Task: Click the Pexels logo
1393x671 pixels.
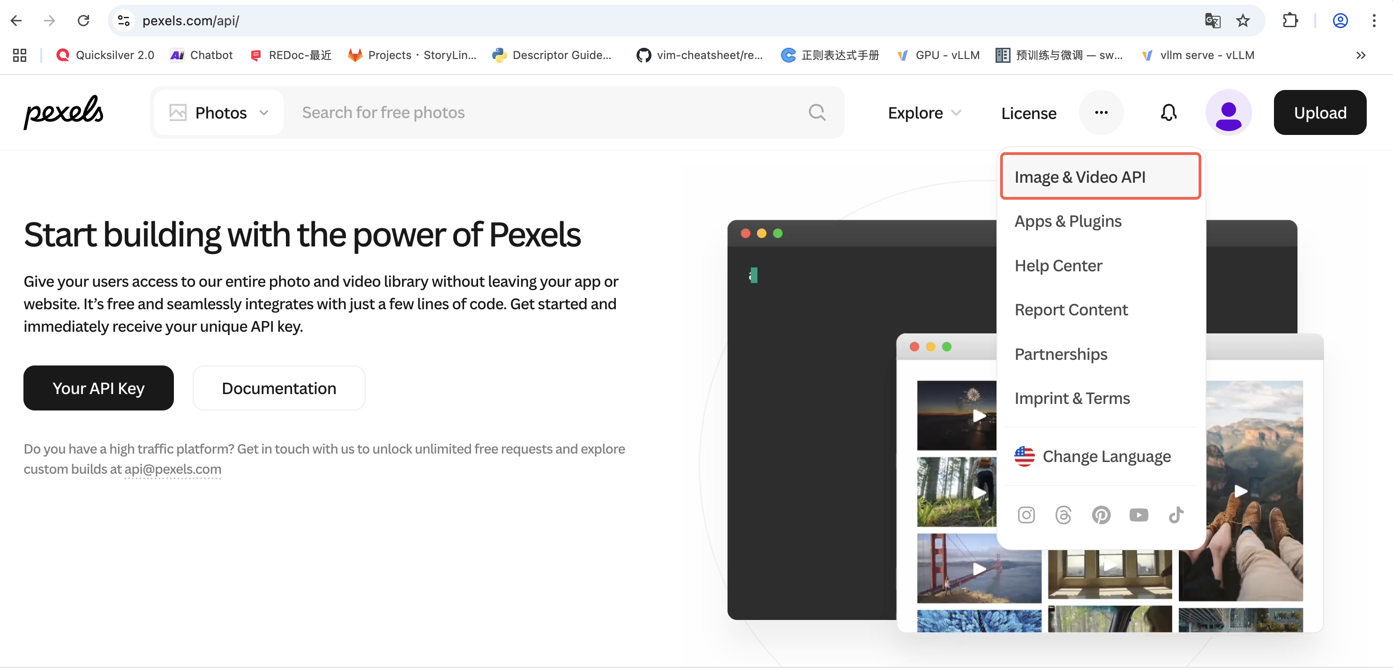Action: point(63,112)
